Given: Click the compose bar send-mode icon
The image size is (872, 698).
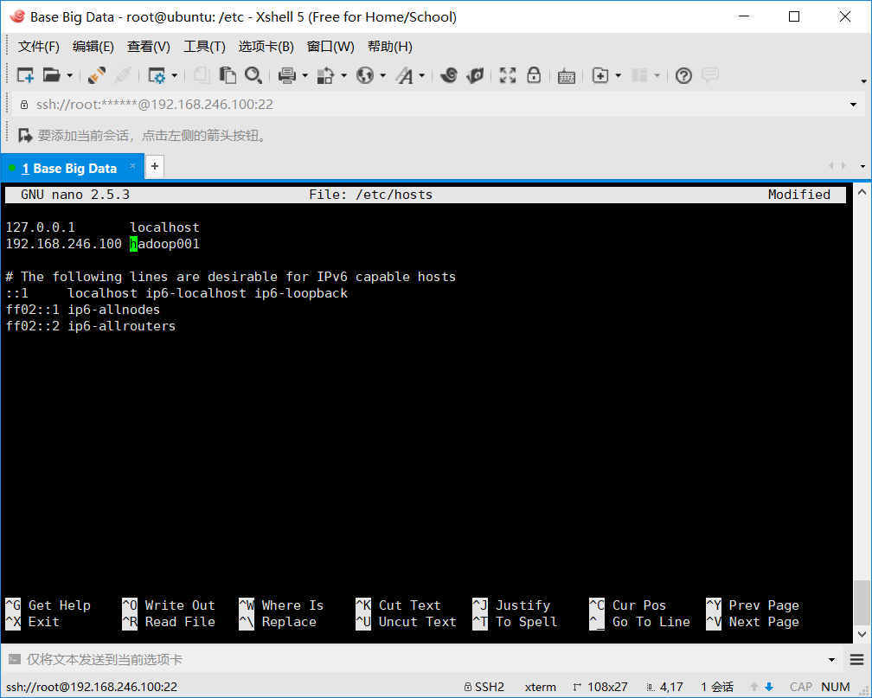Looking at the screenshot, I should coord(15,660).
